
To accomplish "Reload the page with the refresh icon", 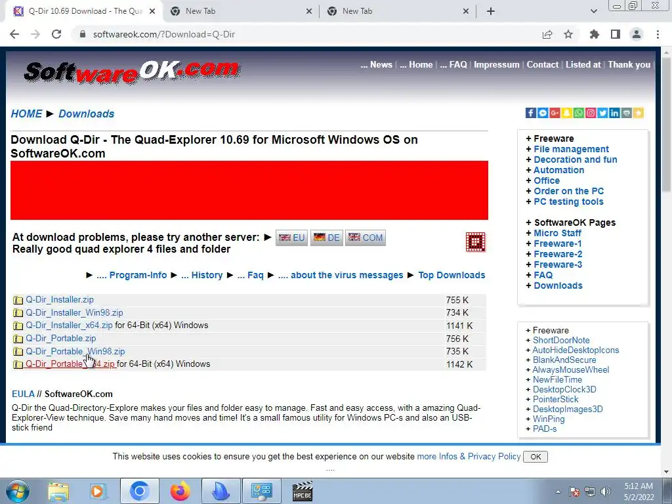I will [56, 34].
